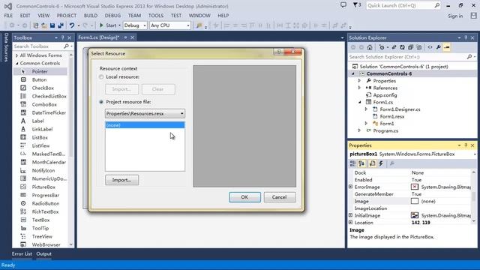This screenshot has width=480, height=270.
Task: Open the PROJECT menu
Action: click(x=67, y=16)
